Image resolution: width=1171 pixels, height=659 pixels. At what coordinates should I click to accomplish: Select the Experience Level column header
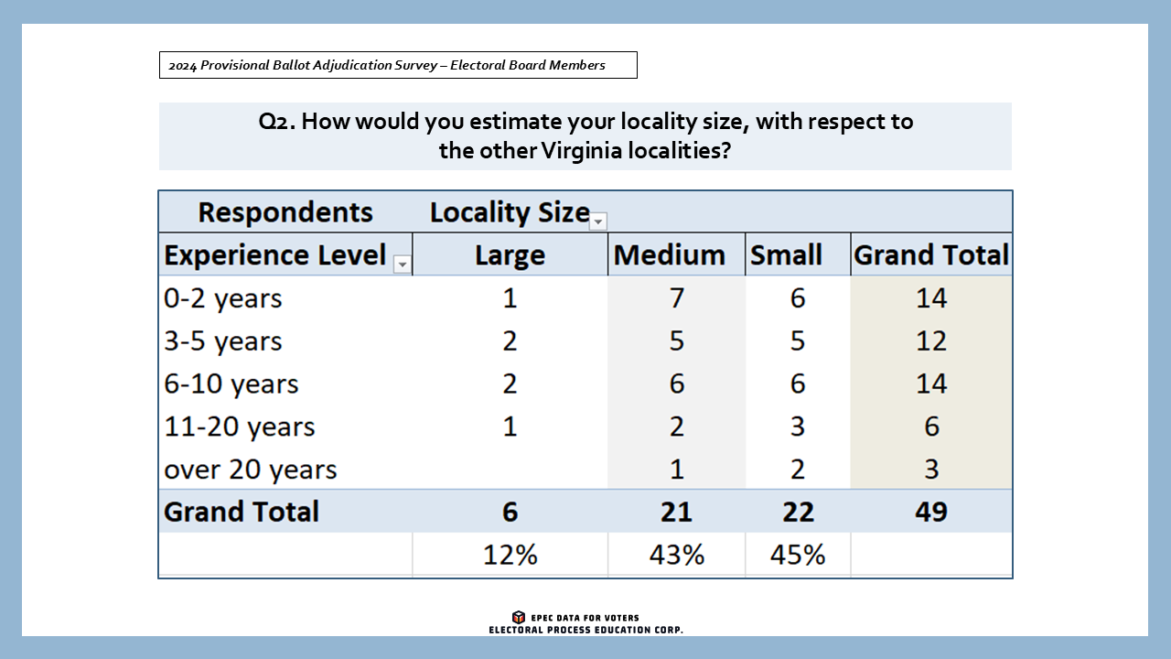[285, 254]
